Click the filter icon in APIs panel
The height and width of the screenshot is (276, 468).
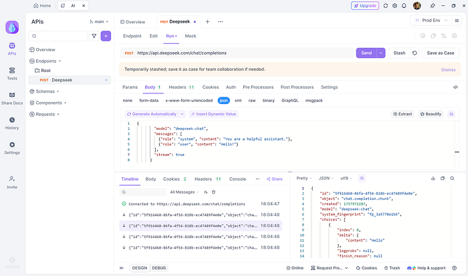click(x=94, y=36)
